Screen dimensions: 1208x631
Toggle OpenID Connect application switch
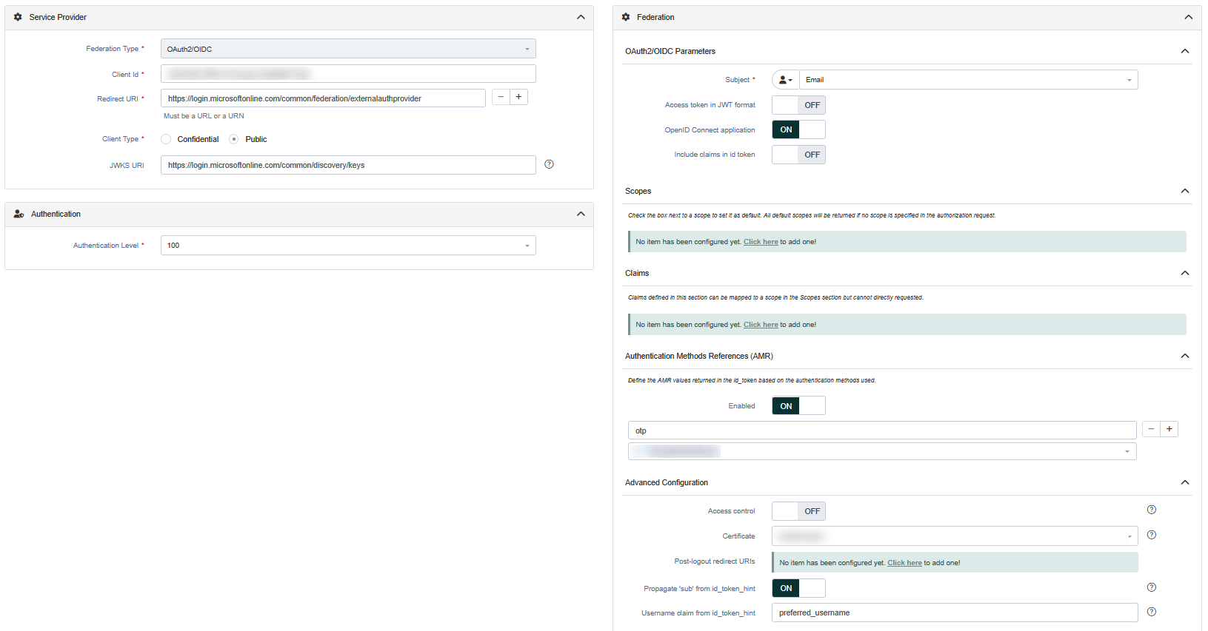point(798,129)
